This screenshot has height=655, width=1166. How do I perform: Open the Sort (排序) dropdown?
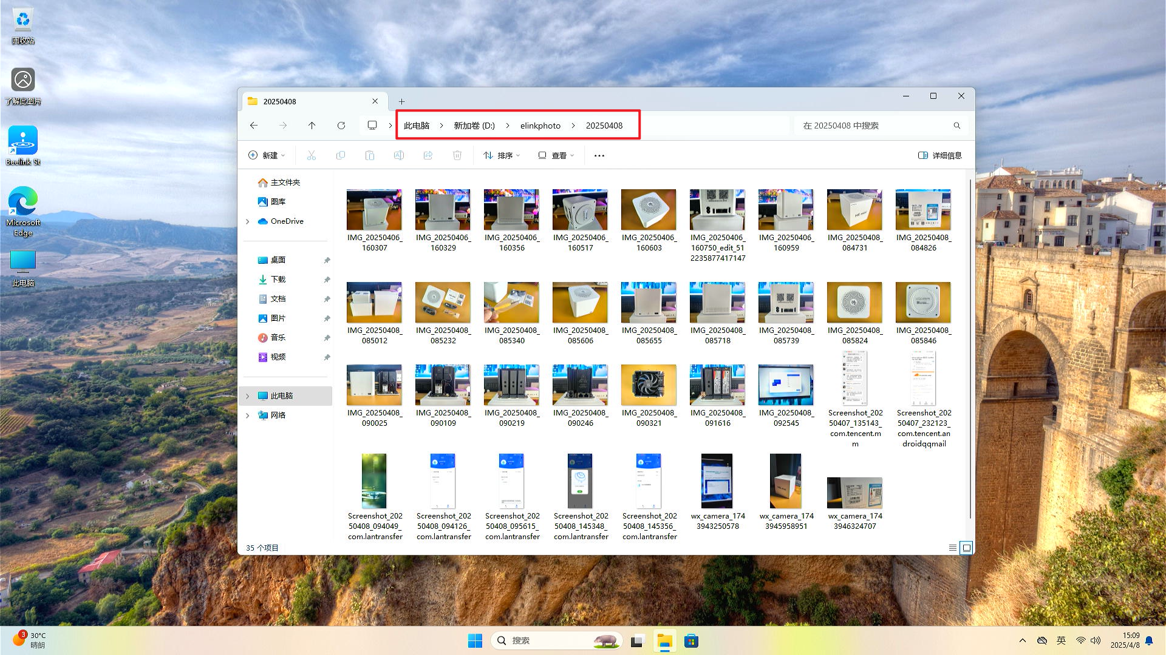[x=501, y=155]
